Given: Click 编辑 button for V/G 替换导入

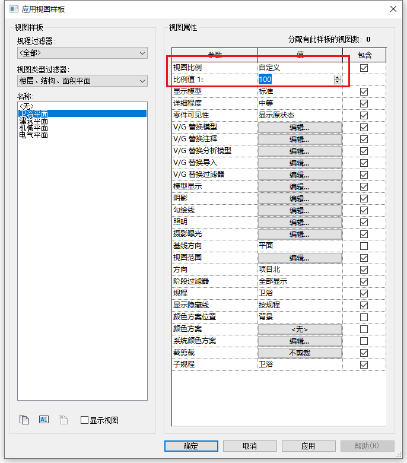Looking at the screenshot, I should coord(300,163).
